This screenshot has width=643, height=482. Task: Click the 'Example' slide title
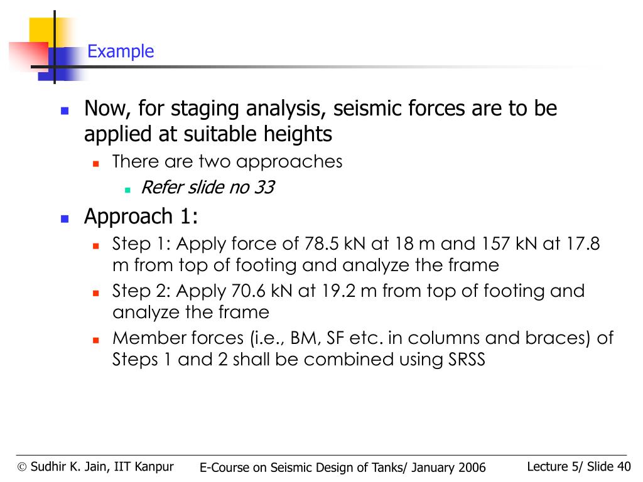click(x=121, y=51)
